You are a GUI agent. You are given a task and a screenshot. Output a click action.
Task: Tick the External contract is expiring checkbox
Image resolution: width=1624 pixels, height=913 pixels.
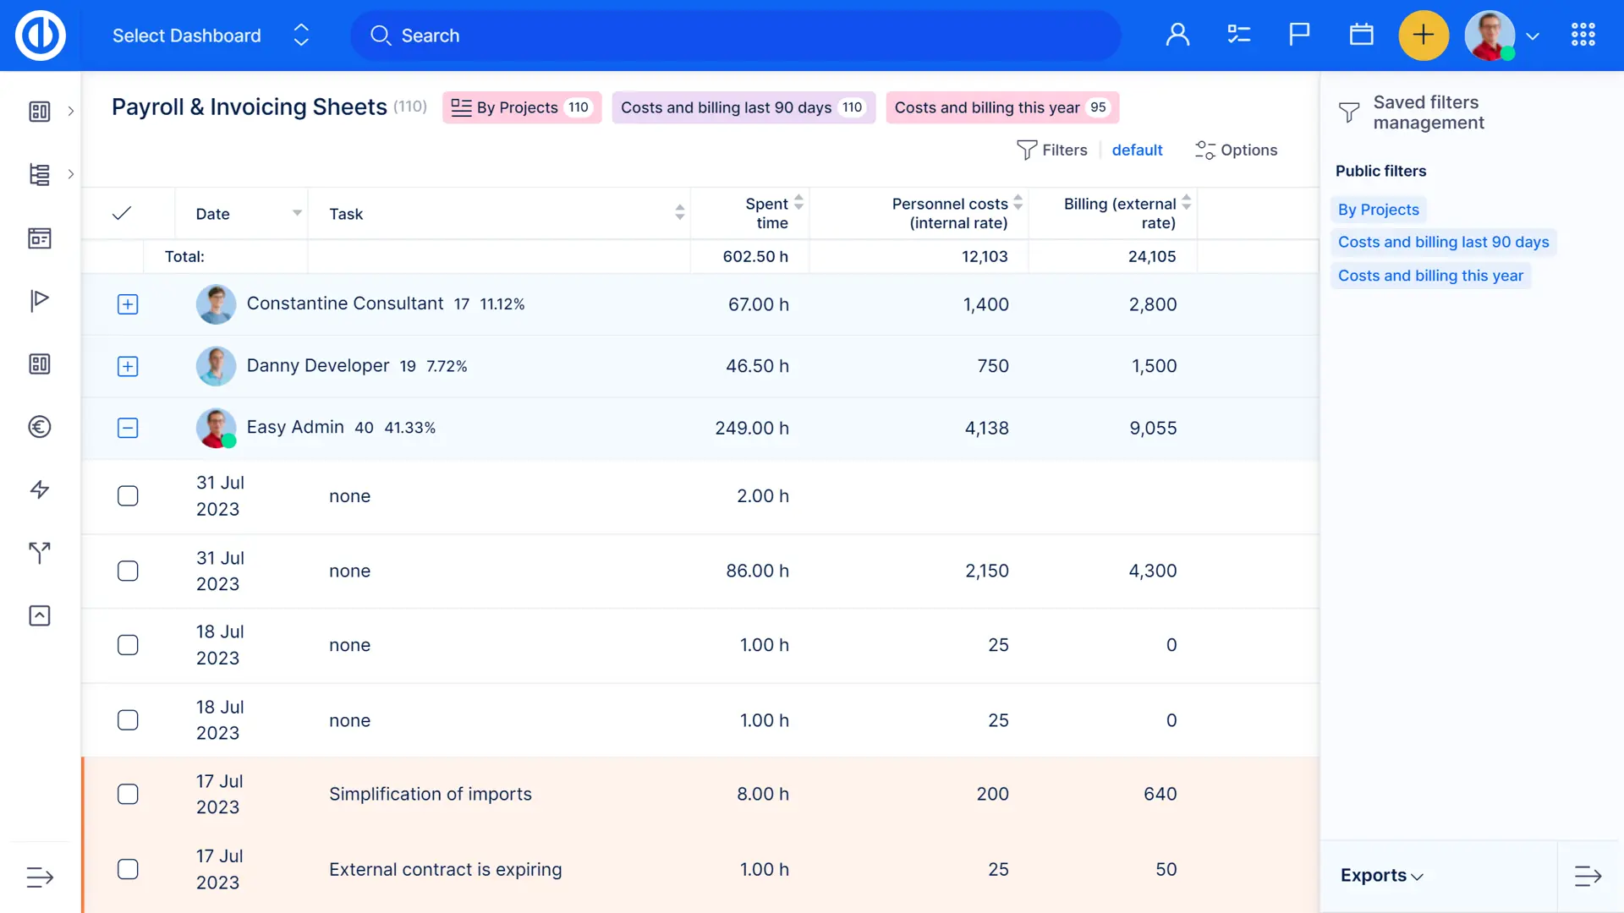point(128,870)
